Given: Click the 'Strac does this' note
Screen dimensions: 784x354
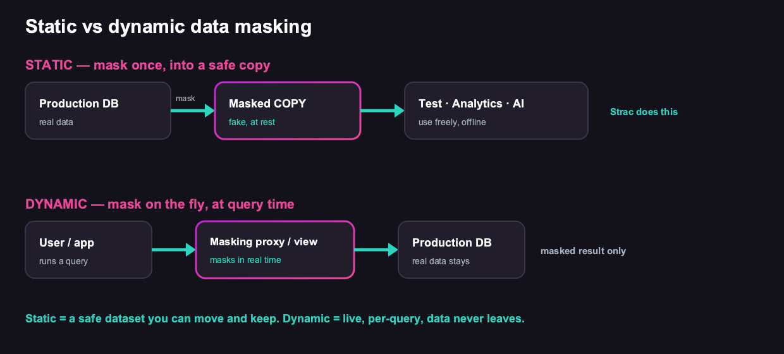Looking at the screenshot, I should [x=644, y=112].
